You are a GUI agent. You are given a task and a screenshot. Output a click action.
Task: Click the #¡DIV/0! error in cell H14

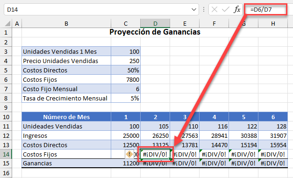[273, 154]
